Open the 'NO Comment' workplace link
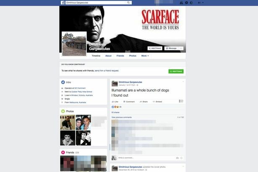258x172 pixels. tap(80, 88)
